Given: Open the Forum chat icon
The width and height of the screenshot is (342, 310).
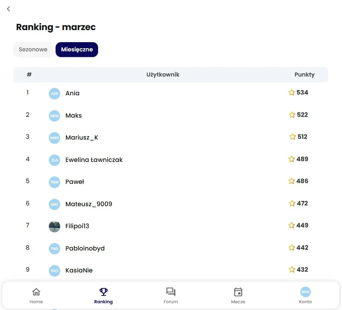Looking at the screenshot, I should 171,292.
